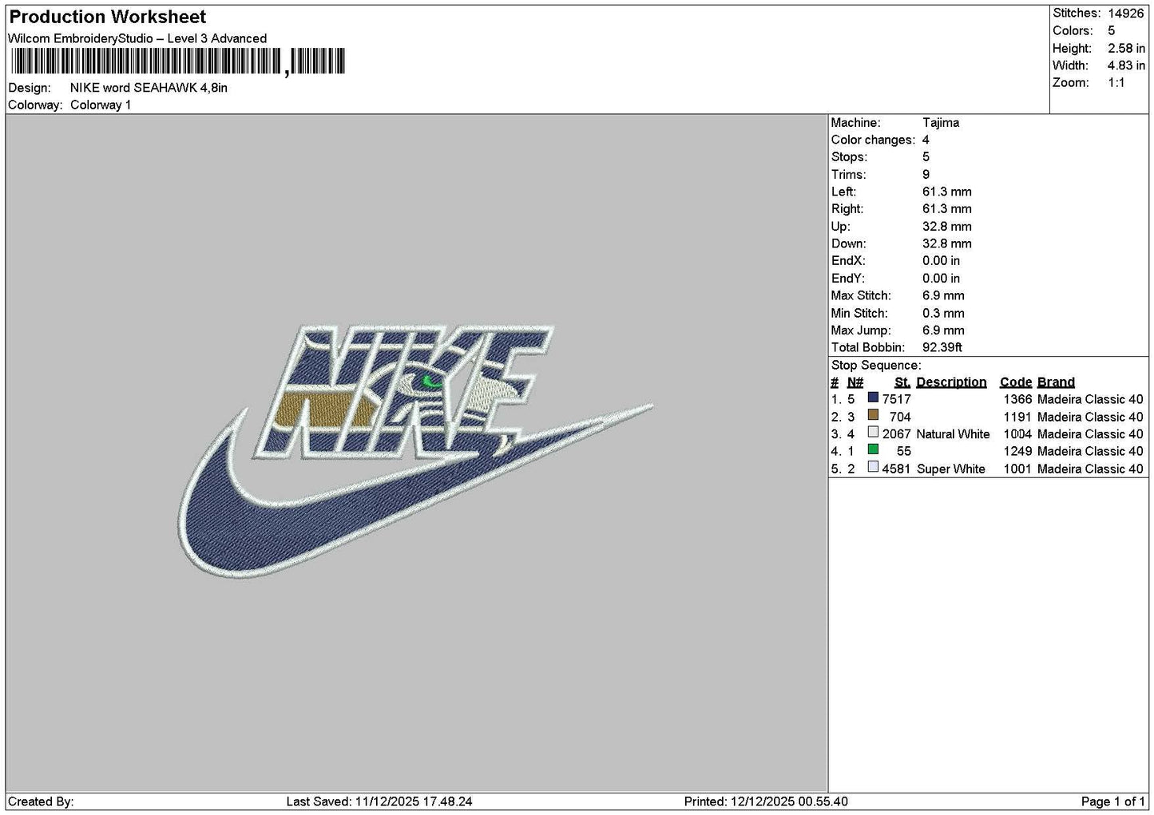Click the Natural White 2067 thread swatch
The image size is (1154, 815).
click(x=873, y=433)
